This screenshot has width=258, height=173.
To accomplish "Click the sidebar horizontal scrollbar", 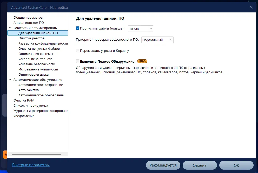I will 36,154.
